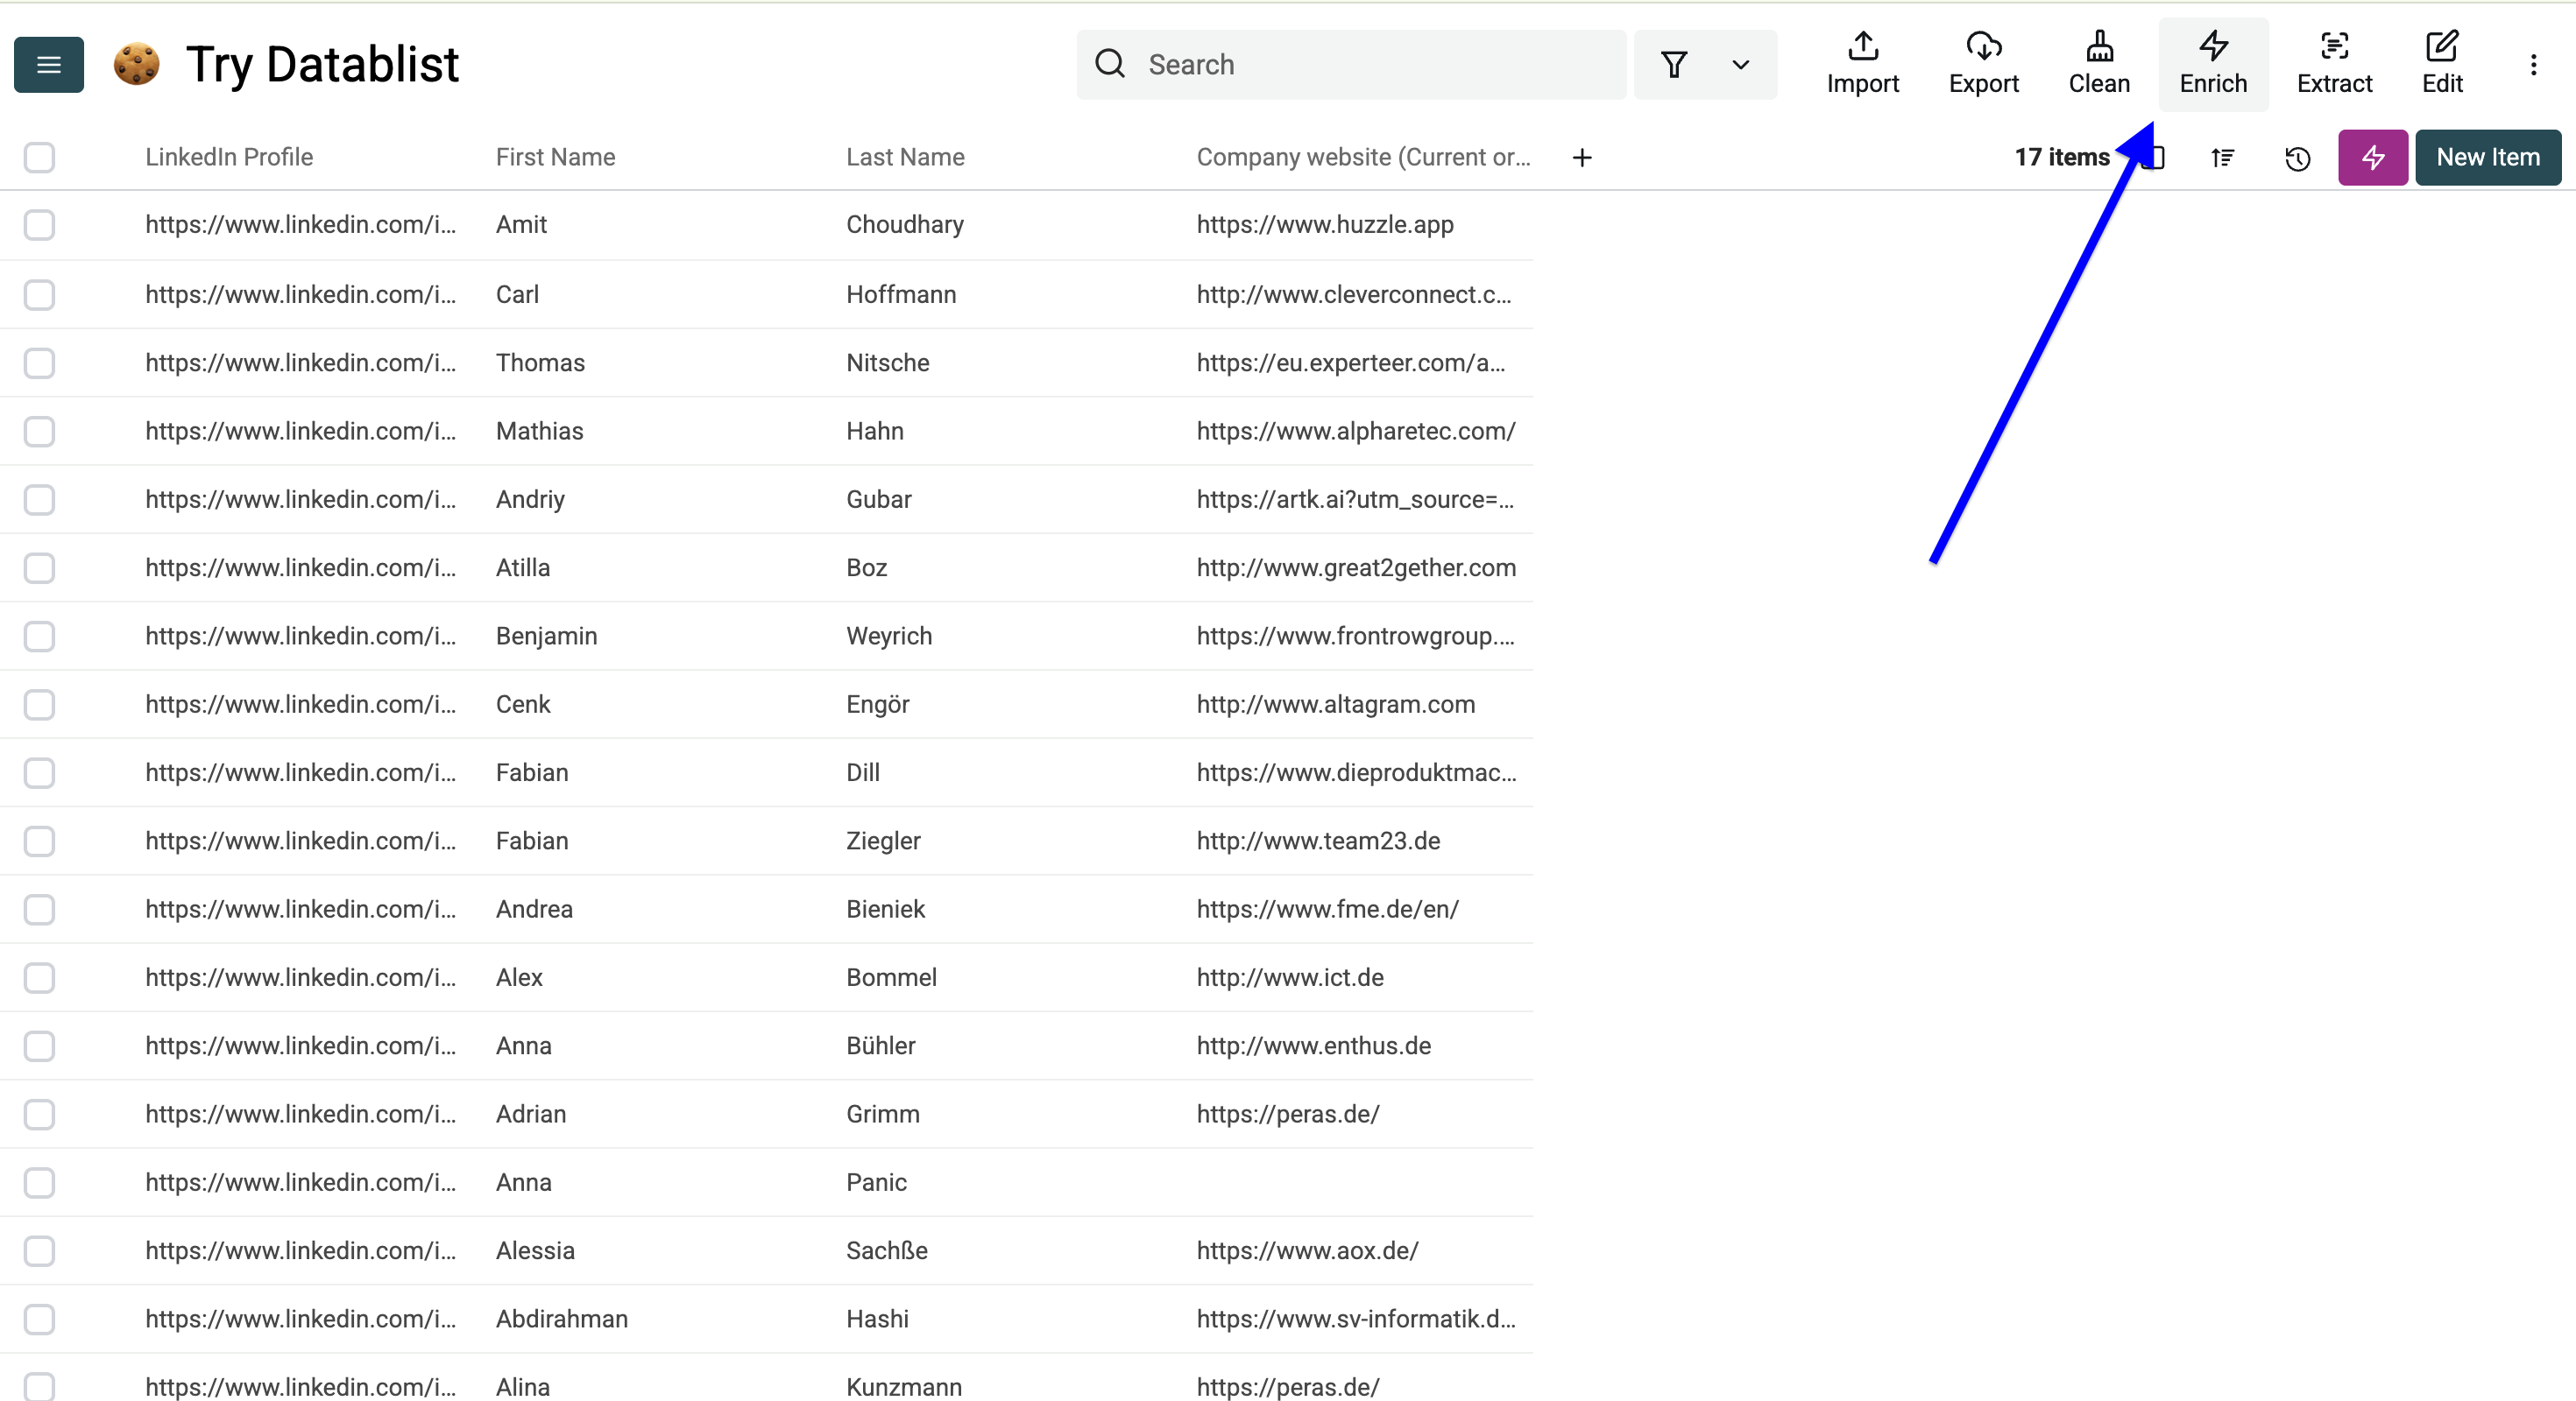This screenshot has height=1401, width=2576.
Task: Select the Amit Choudhary row checkbox
Action: [39, 225]
